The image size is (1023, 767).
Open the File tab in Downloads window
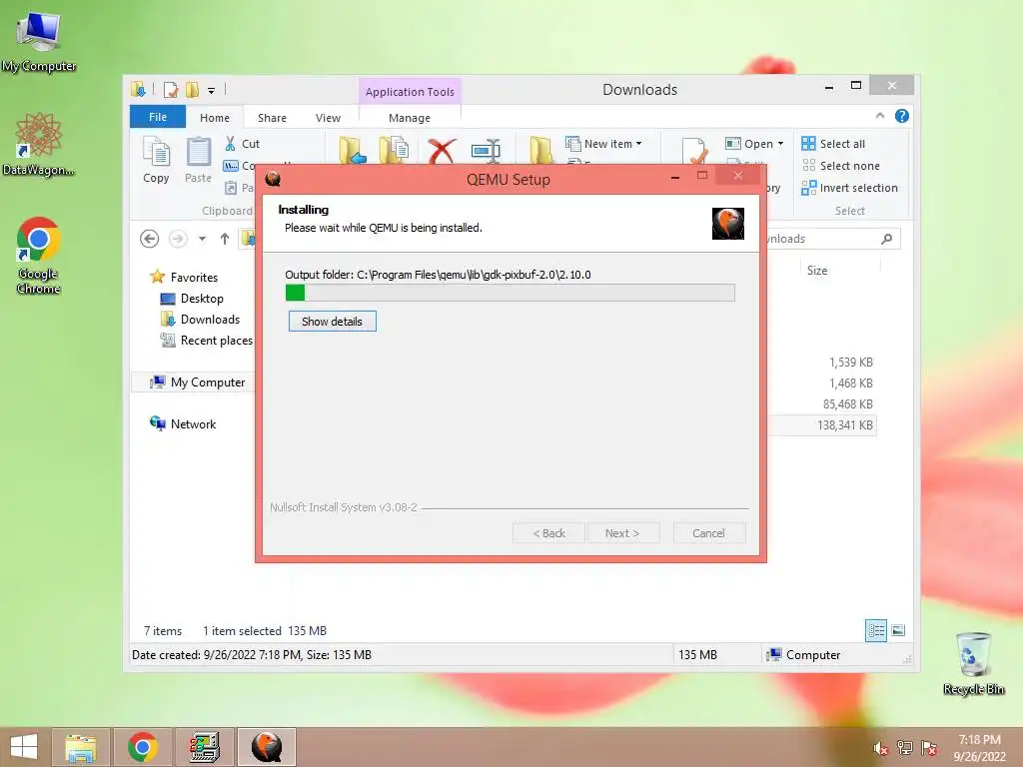point(158,117)
